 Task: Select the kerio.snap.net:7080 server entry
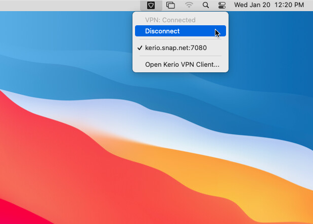coord(181,48)
